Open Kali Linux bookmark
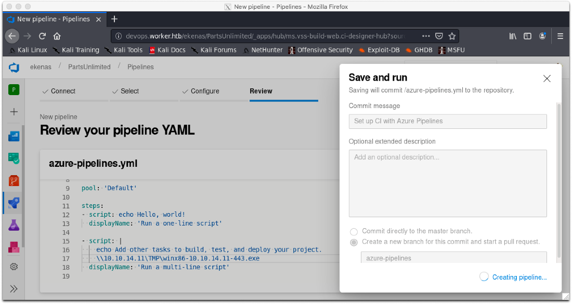Image resolution: width=572 pixels, height=304 pixels. pos(28,50)
